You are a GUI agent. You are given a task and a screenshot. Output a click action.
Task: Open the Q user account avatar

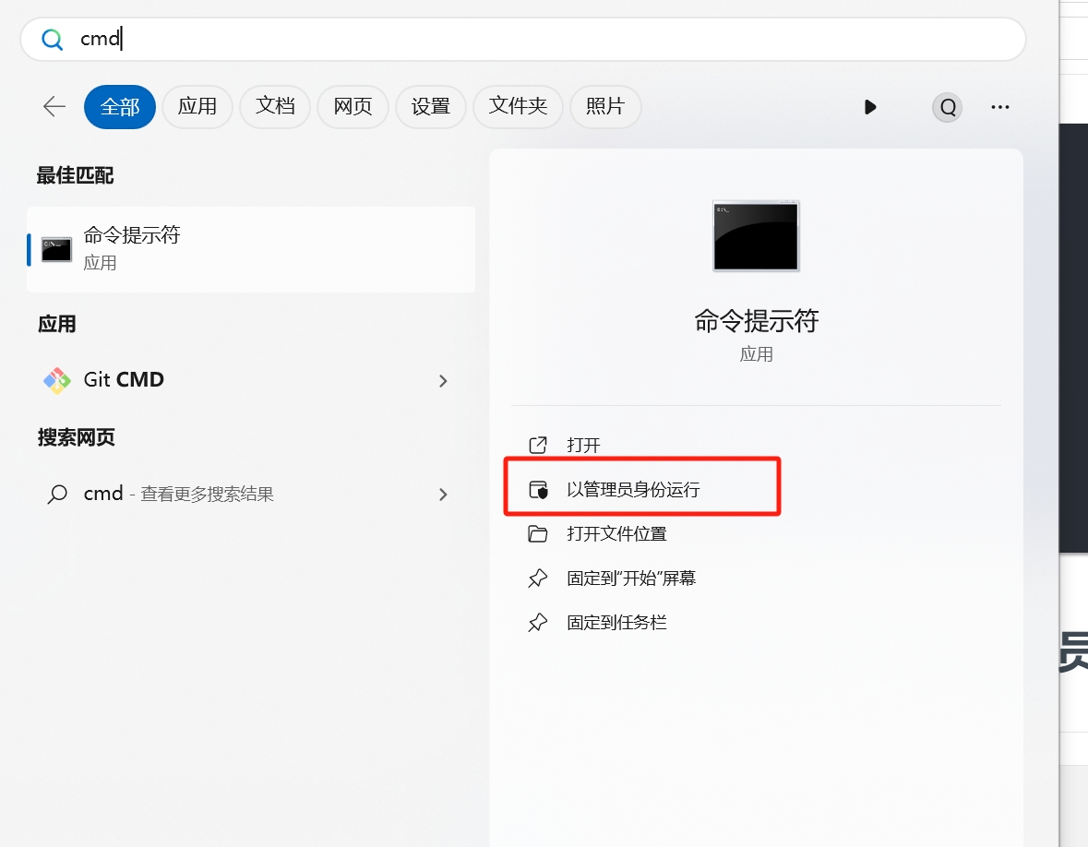click(947, 108)
